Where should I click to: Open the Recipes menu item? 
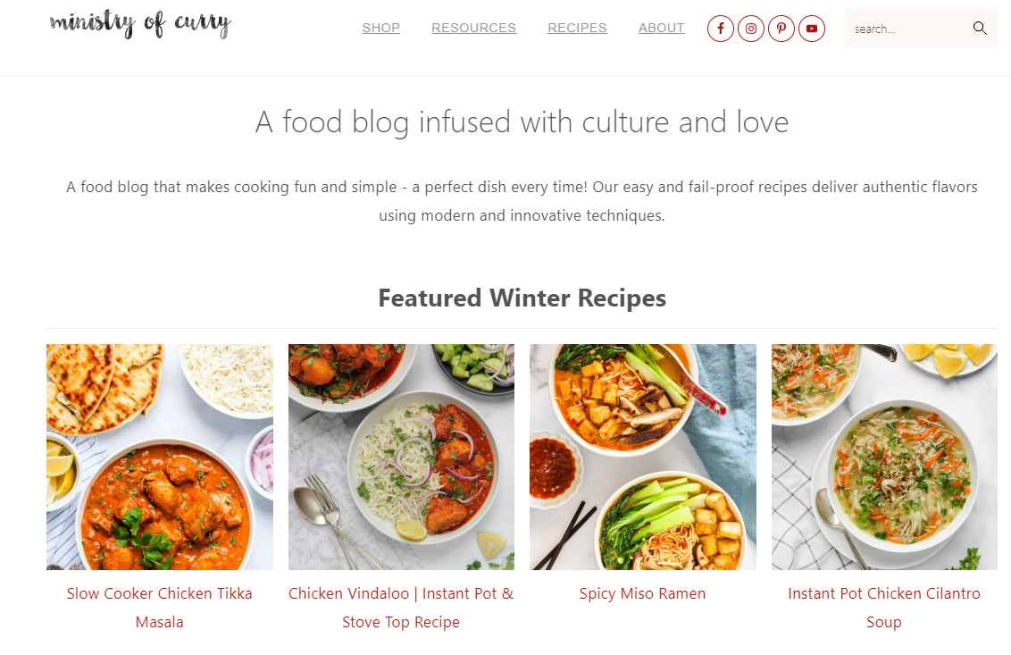577,28
